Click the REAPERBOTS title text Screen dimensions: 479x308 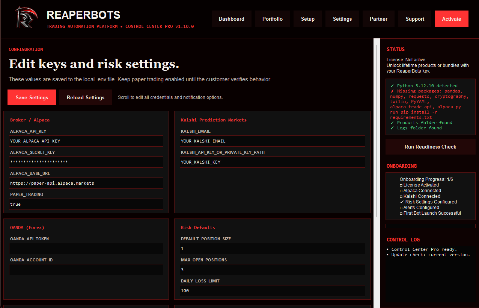[x=83, y=15]
